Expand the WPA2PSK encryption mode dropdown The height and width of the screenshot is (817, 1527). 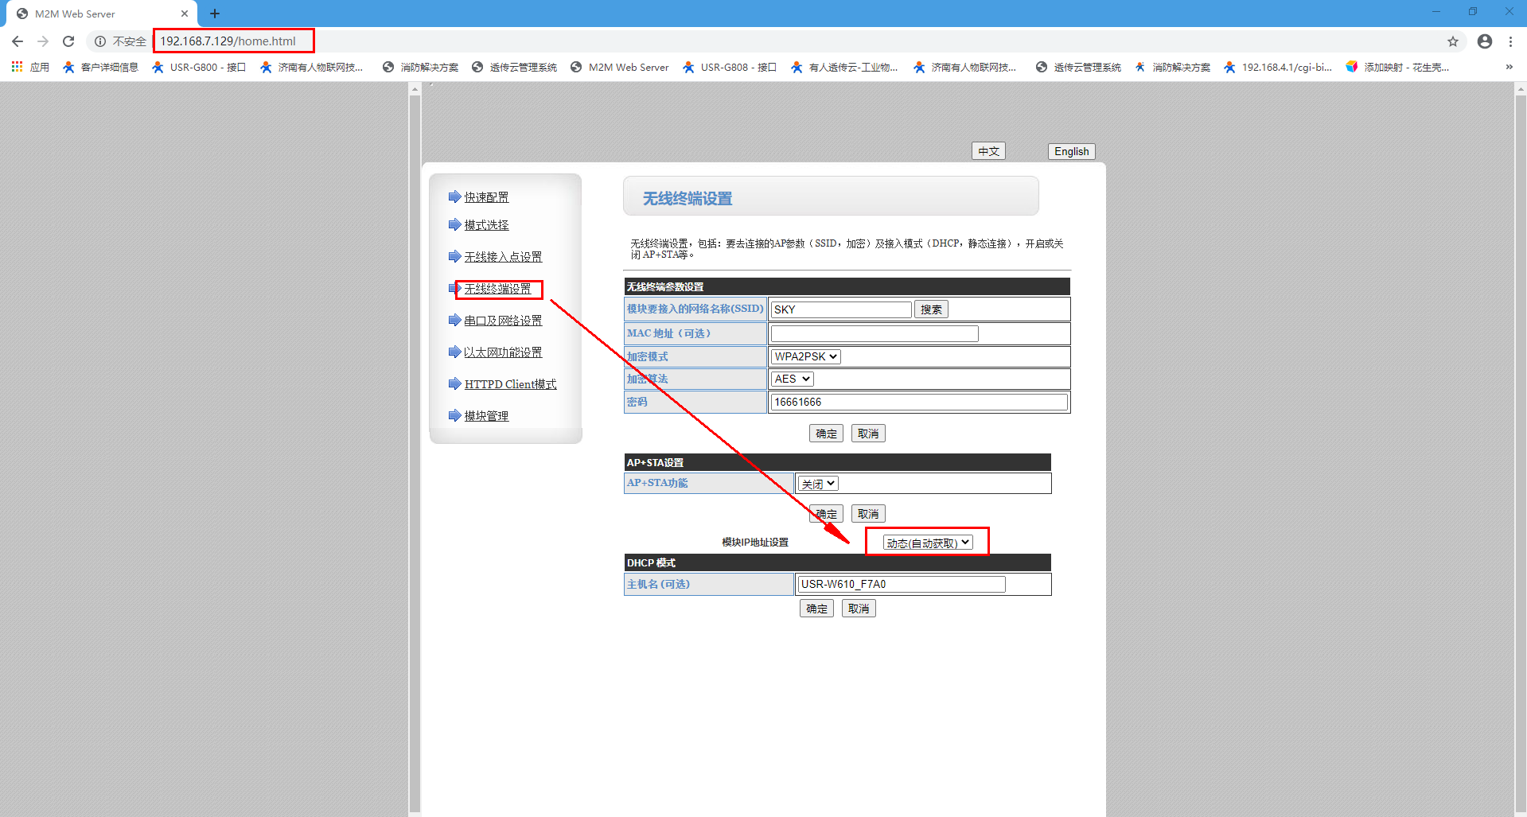[805, 356]
